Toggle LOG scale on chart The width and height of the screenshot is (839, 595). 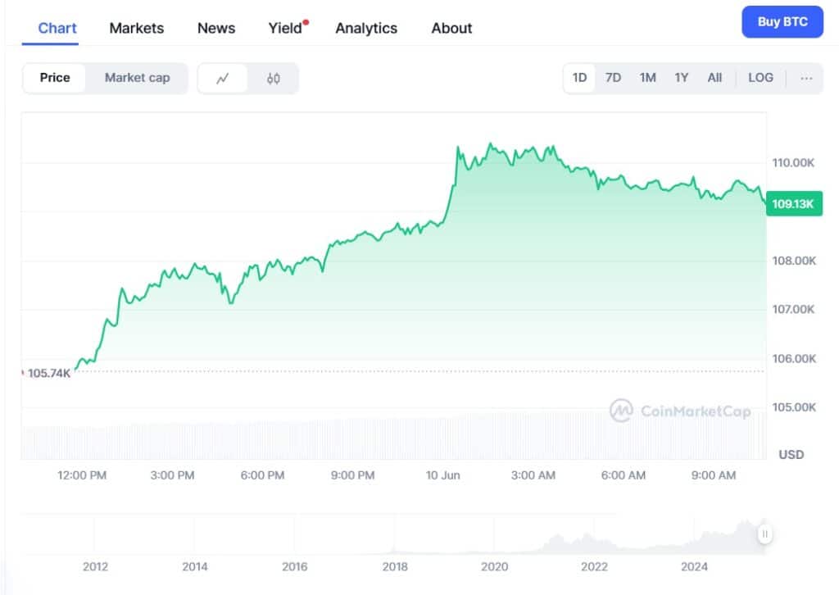pyautogui.click(x=760, y=78)
